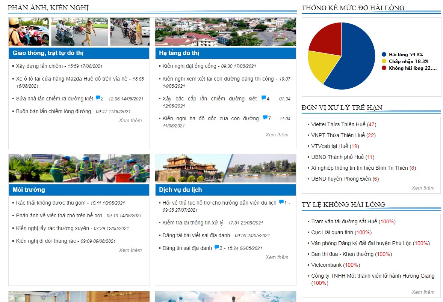Viewport: 443px width, 302px height.
Task: Click comment icon beside Đăng tin sai địa danh
Action: coord(217,248)
